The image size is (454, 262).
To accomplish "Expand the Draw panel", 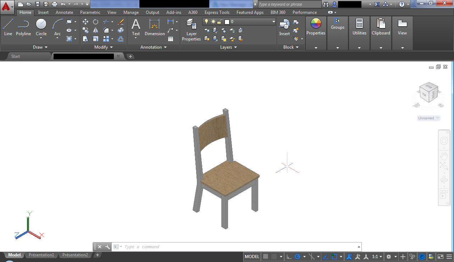I will click(x=40, y=47).
